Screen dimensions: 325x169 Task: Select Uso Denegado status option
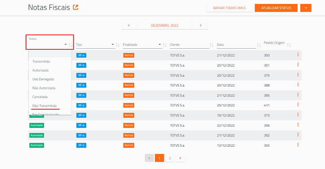tap(50, 79)
